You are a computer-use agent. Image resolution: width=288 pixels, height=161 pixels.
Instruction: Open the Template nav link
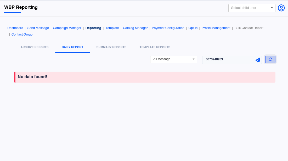[112, 28]
